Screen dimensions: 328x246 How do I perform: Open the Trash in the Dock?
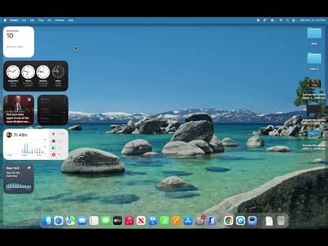click(281, 221)
